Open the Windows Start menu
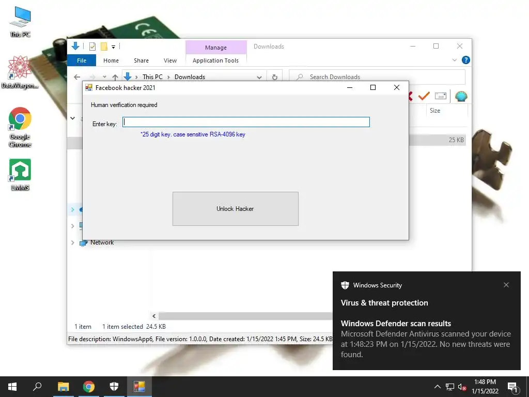This screenshot has width=529, height=397. [12, 387]
